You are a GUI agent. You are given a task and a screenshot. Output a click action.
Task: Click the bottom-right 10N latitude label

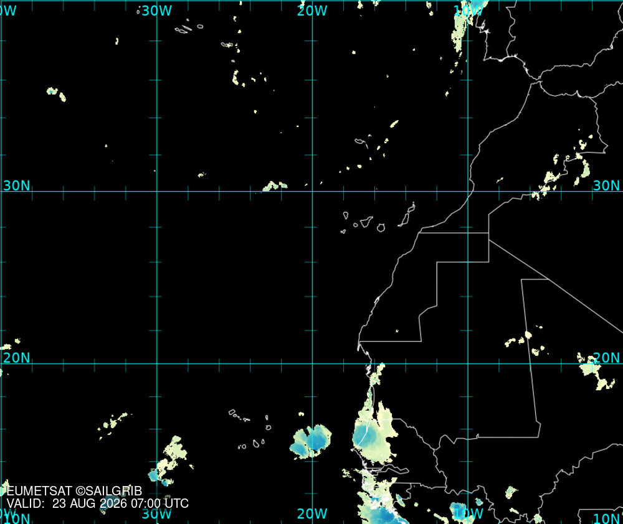(x=606, y=518)
